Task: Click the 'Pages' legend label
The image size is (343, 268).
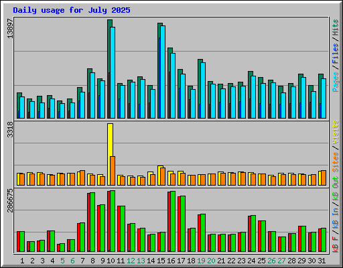Action: [336, 82]
